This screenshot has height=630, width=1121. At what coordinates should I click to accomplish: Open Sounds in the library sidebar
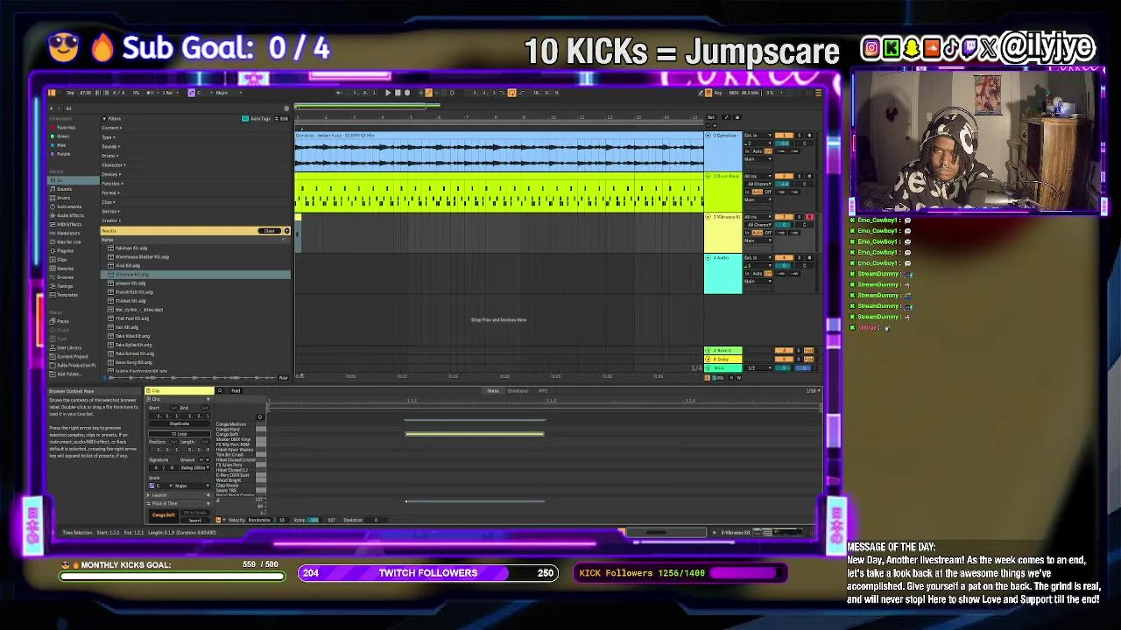(x=63, y=189)
